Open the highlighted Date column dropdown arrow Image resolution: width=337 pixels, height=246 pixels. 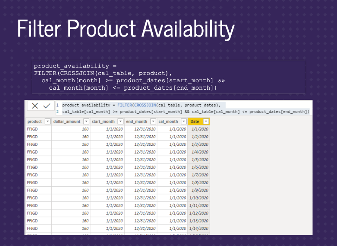pos(206,122)
